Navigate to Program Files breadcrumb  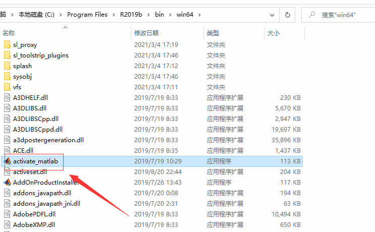(x=87, y=15)
